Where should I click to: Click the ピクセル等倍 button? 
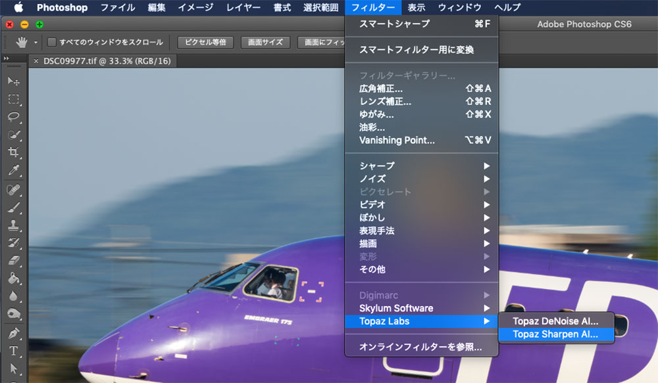[x=205, y=42]
